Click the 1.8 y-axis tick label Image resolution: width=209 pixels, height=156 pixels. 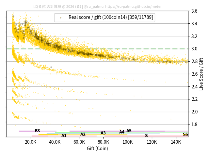(194, 124)
